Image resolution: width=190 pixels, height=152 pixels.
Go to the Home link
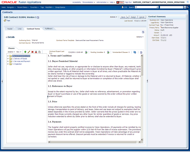4,7
